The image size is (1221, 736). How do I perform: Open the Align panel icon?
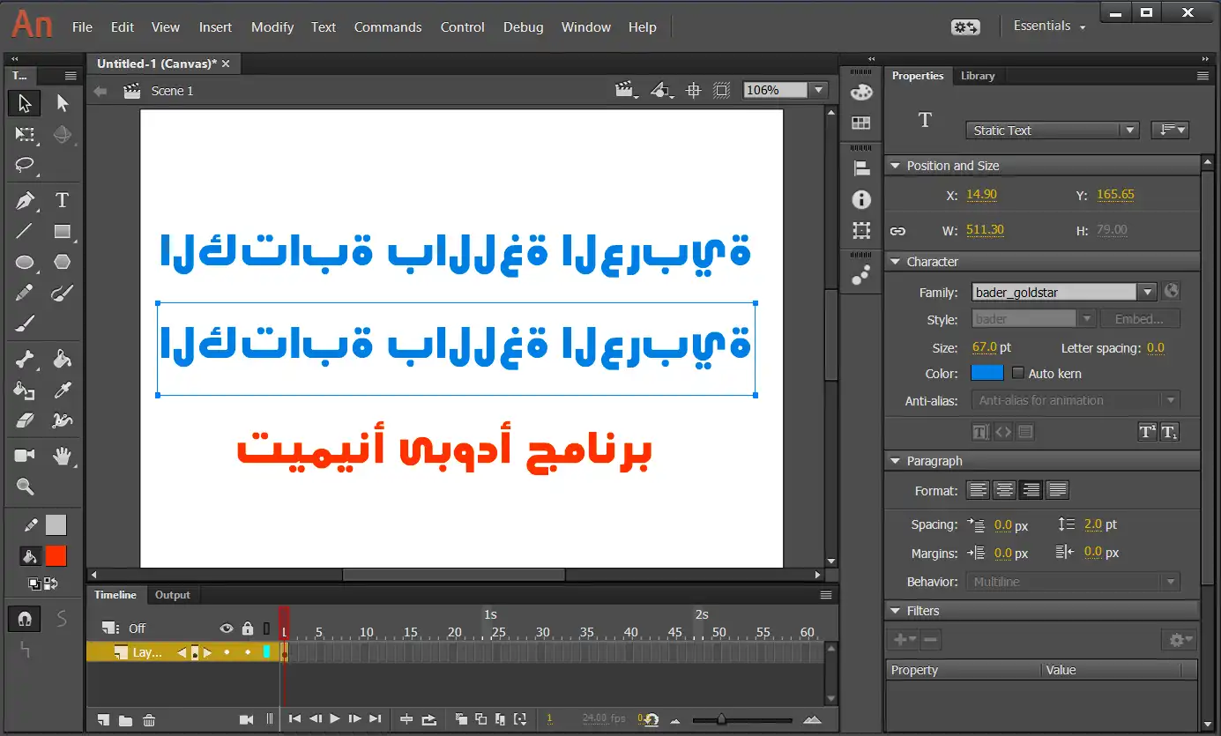[861, 168]
